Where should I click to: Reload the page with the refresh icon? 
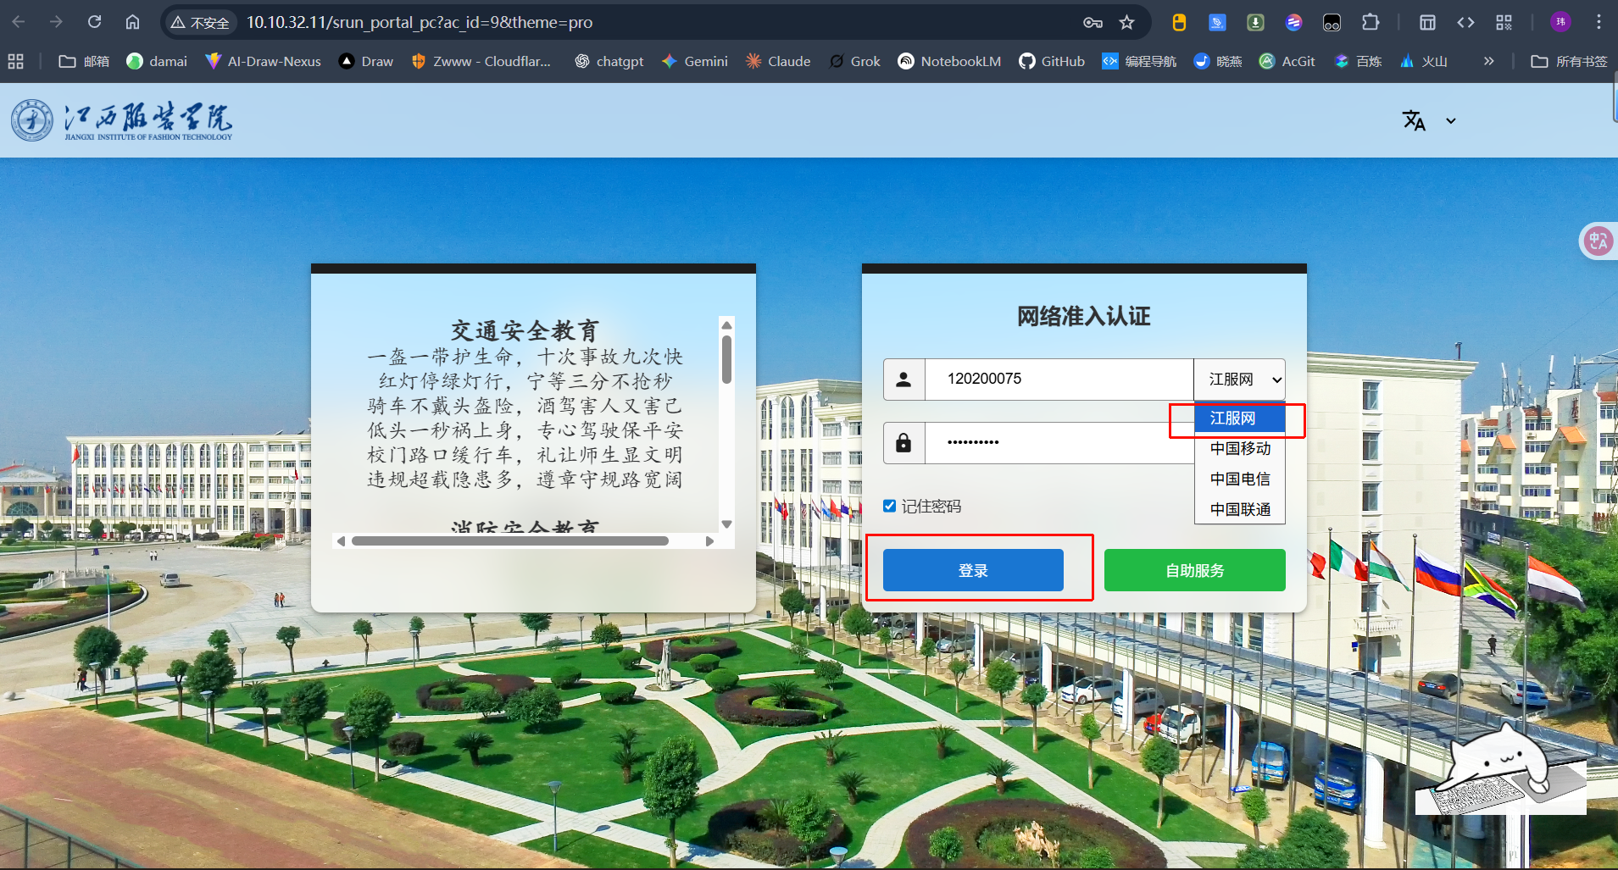click(94, 22)
